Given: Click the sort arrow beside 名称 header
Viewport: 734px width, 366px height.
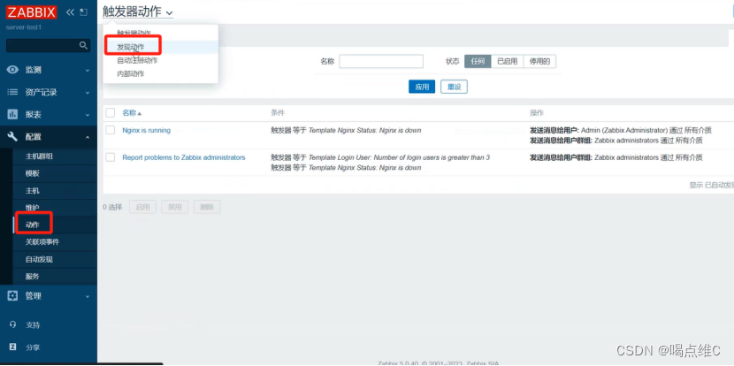Looking at the screenshot, I should (140, 114).
